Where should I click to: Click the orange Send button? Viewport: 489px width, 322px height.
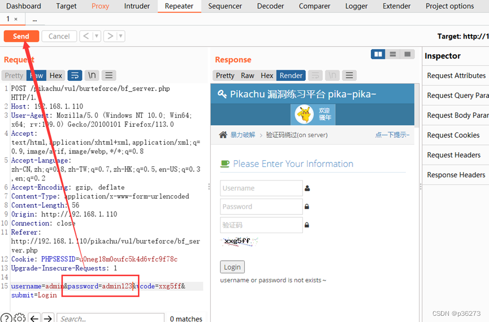coord(21,36)
